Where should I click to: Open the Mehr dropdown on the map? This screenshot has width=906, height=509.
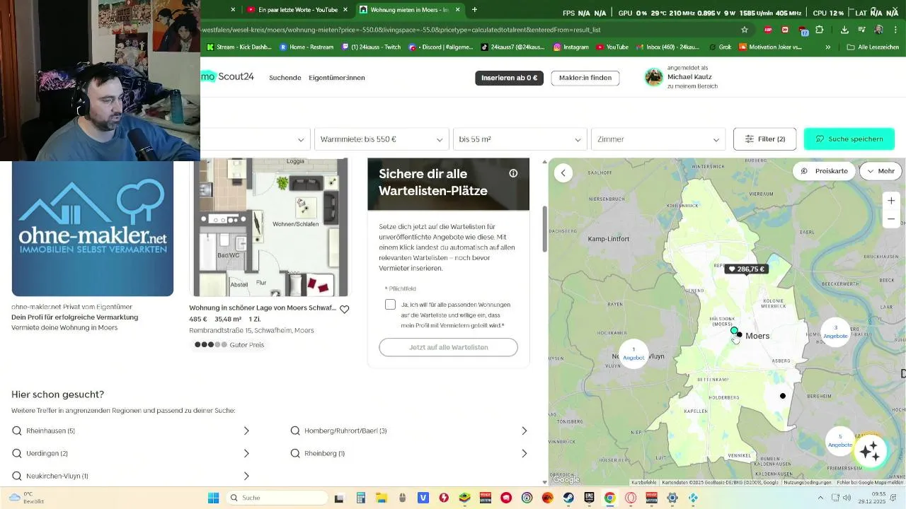click(x=881, y=171)
